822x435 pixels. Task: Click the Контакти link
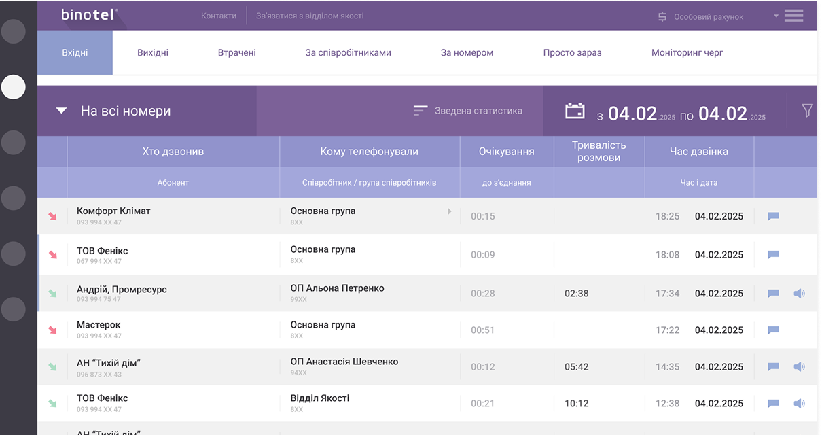click(x=219, y=16)
